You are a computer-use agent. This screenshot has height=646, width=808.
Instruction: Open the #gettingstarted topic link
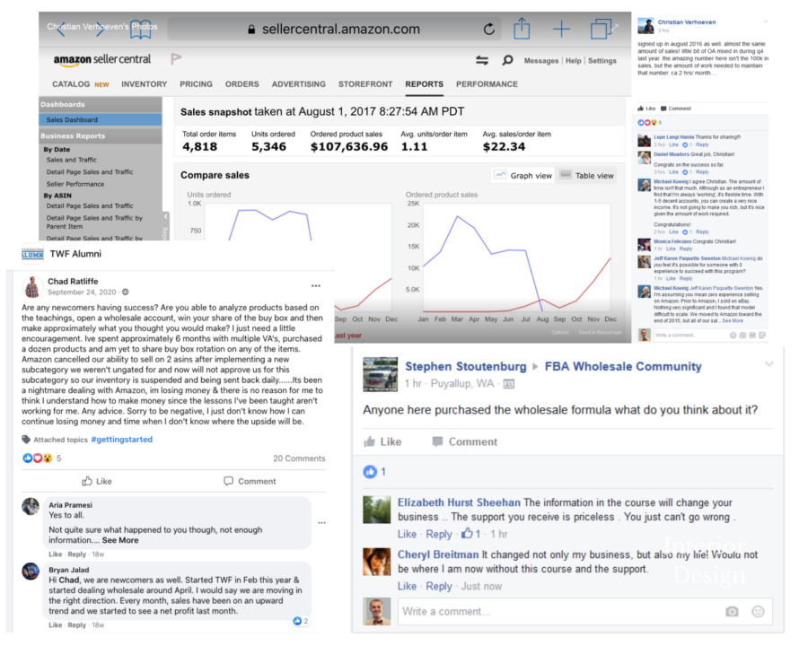point(121,440)
